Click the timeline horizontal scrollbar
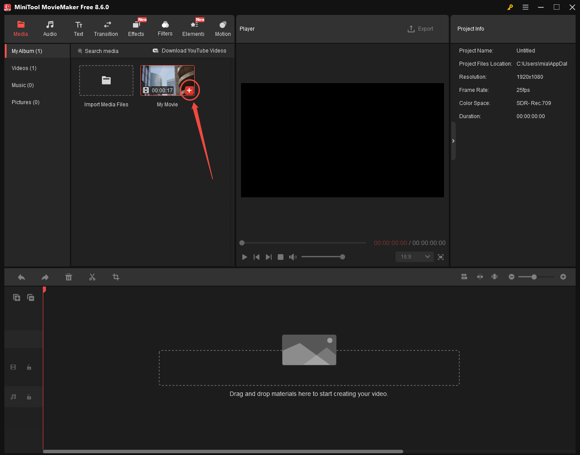Screen dimensions: 580x455 point(223,451)
